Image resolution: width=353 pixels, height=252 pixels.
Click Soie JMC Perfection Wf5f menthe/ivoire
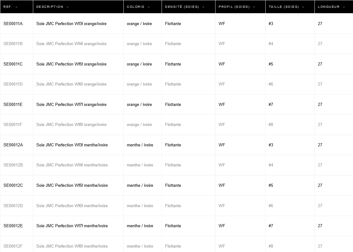pyautogui.click(x=72, y=185)
